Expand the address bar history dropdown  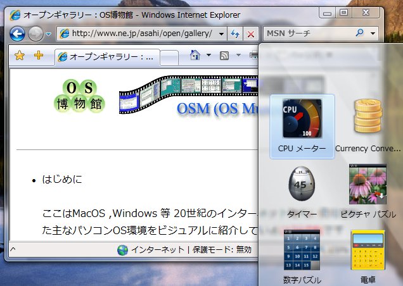coord(221,34)
